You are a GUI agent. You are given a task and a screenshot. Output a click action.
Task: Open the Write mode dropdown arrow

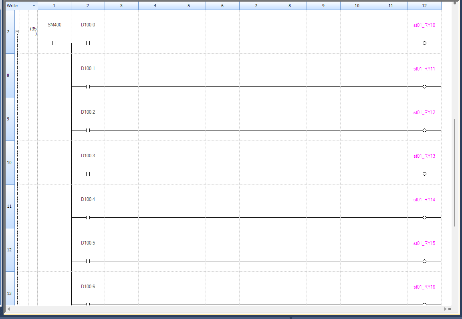tap(34, 6)
